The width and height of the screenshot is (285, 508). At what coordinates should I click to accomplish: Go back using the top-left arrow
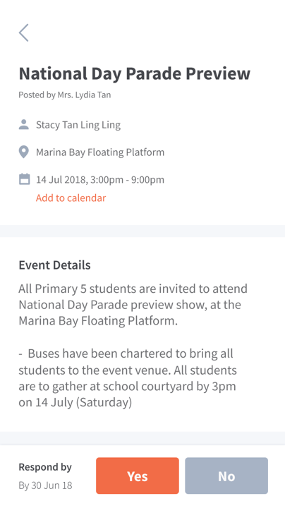click(24, 32)
